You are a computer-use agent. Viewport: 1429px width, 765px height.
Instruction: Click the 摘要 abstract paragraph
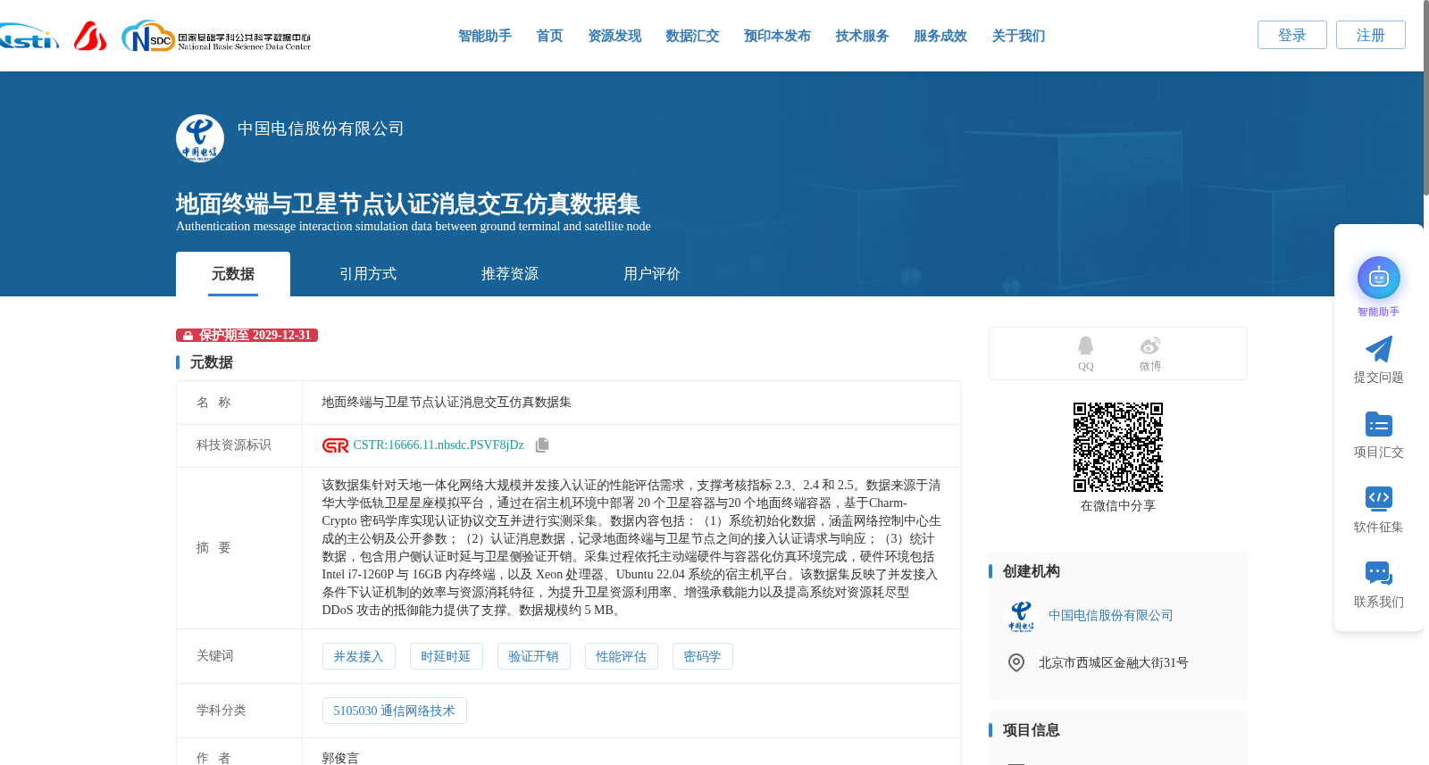631,548
